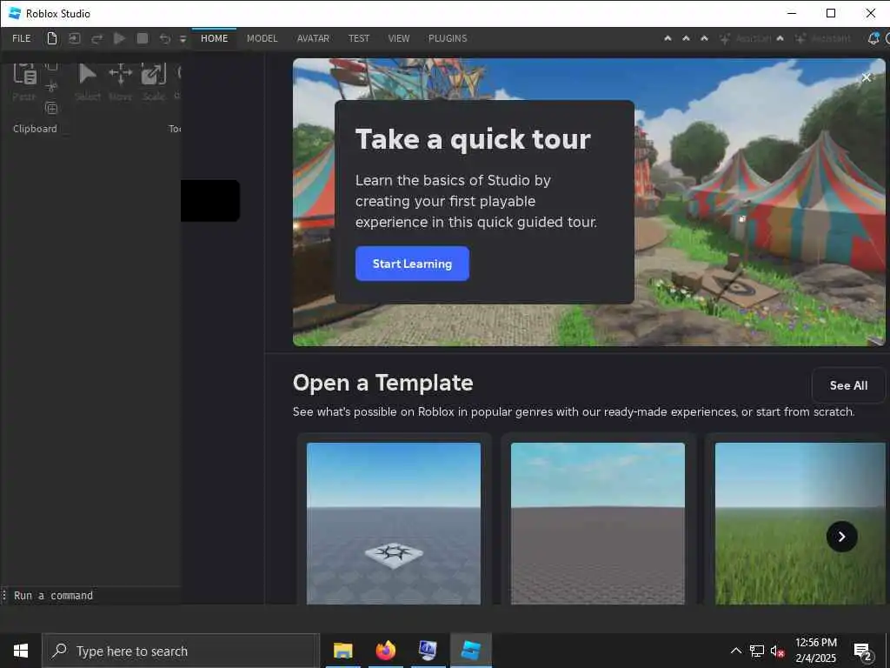Screen dimensions: 890x668
Task: Click the muted volume tray icon
Action: click(777, 651)
